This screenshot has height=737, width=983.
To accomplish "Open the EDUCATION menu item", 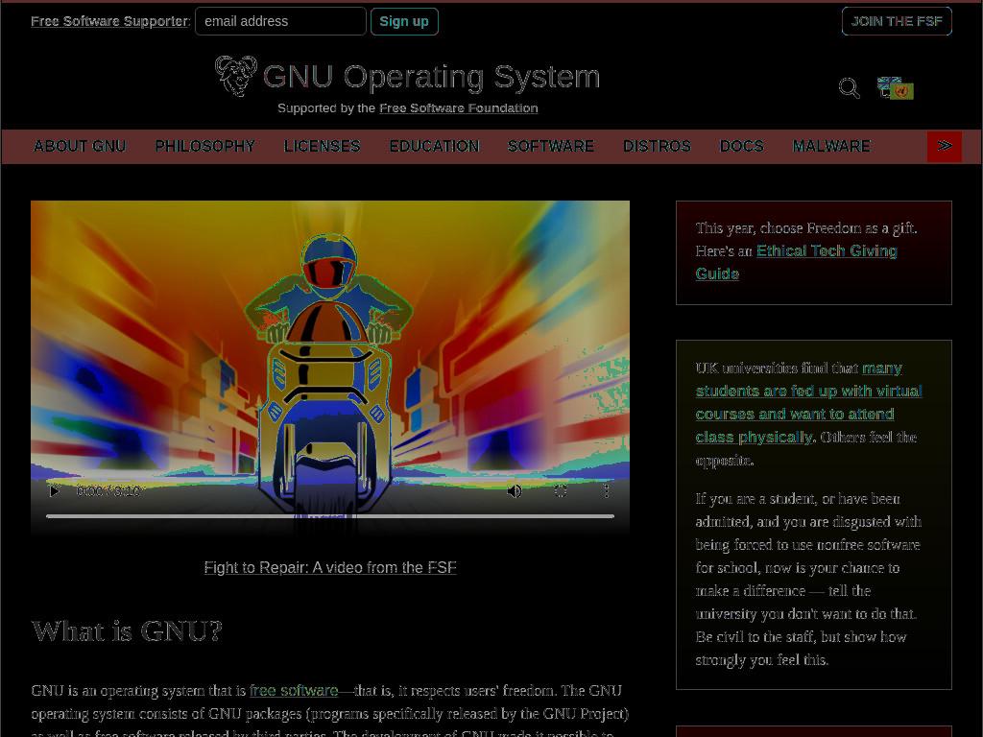I will [x=435, y=146].
